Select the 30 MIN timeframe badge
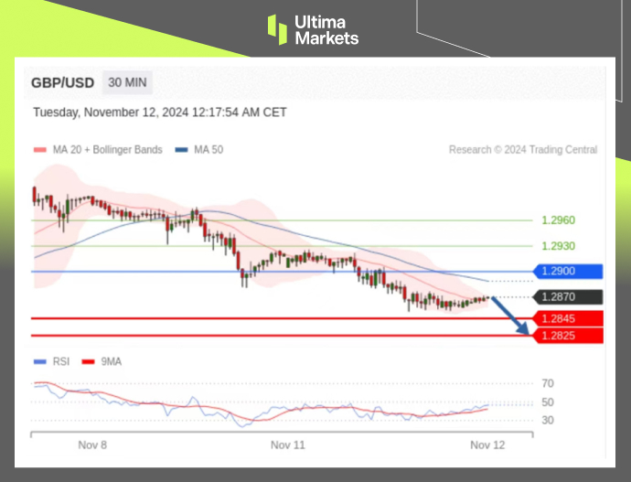This screenshot has height=482, width=631. (126, 83)
